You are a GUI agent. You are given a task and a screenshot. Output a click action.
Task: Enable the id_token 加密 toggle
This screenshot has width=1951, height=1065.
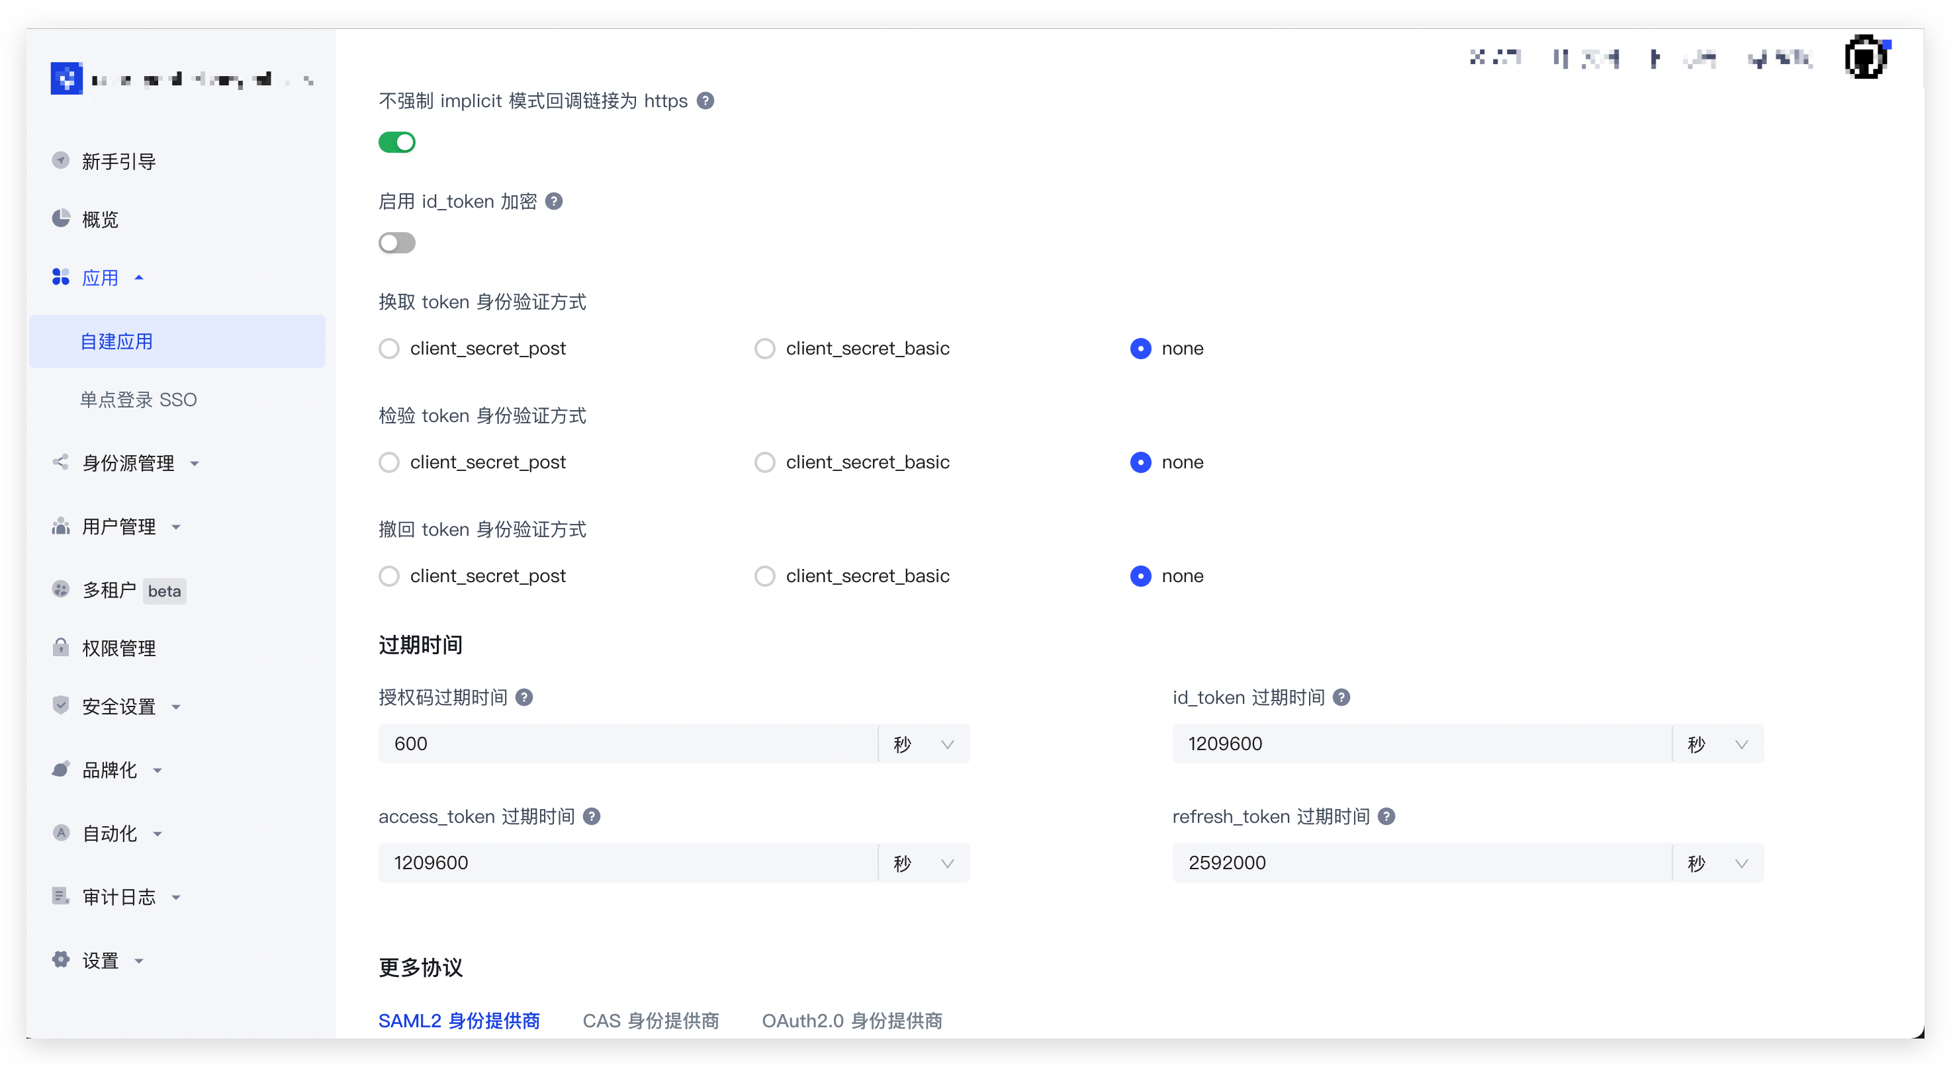coord(397,243)
